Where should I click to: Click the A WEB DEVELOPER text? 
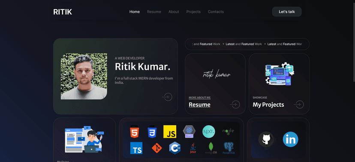point(130,58)
